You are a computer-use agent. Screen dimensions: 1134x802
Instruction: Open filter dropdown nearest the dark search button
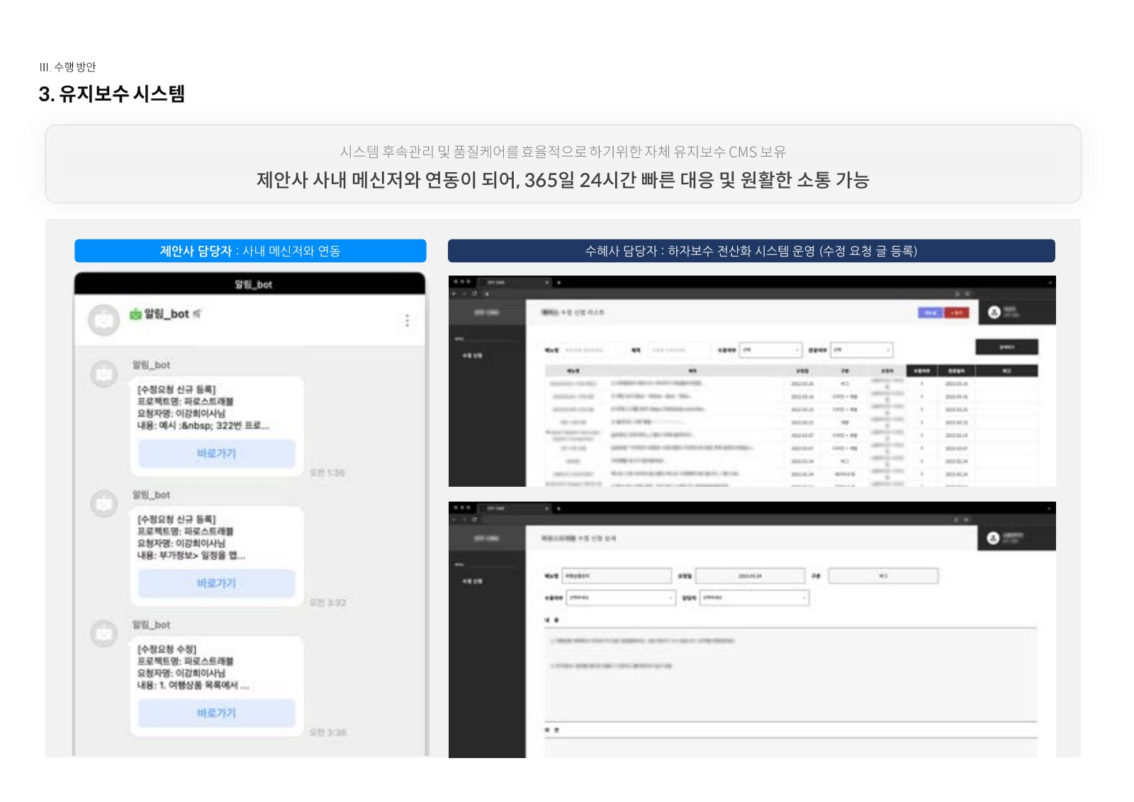click(861, 350)
